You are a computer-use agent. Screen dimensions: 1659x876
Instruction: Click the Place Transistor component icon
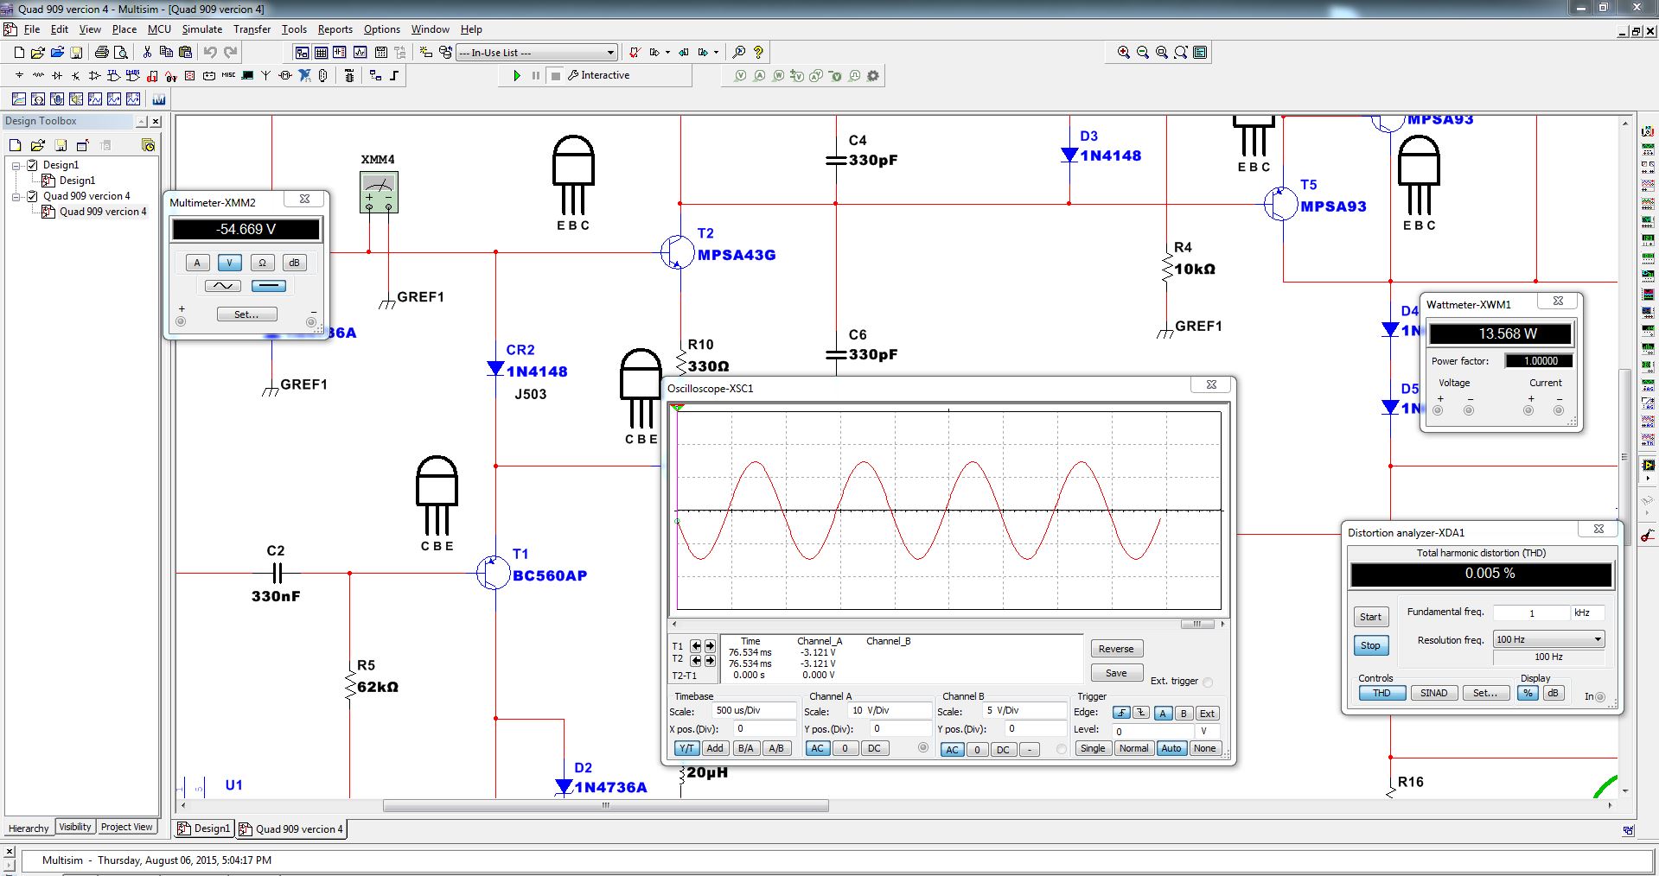coord(76,76)
